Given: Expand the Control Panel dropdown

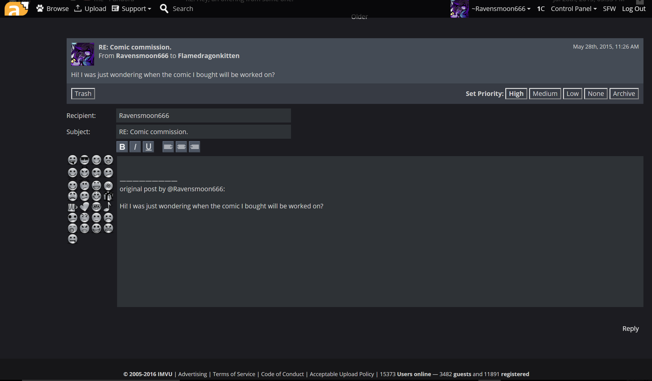Looking at the screenshot, I should [x=573, y=9].
